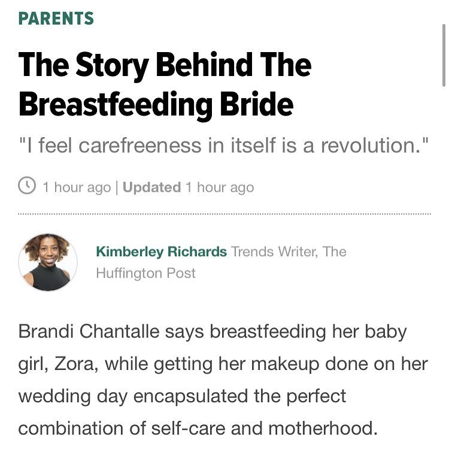
Task: Select the "Trends Writer, The" job title text
Action: click(x=289, y=251)
